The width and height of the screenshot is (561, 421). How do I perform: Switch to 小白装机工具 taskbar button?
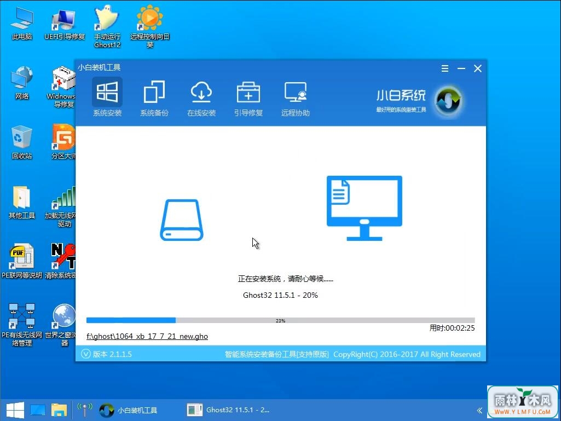(x=129, y=410)
